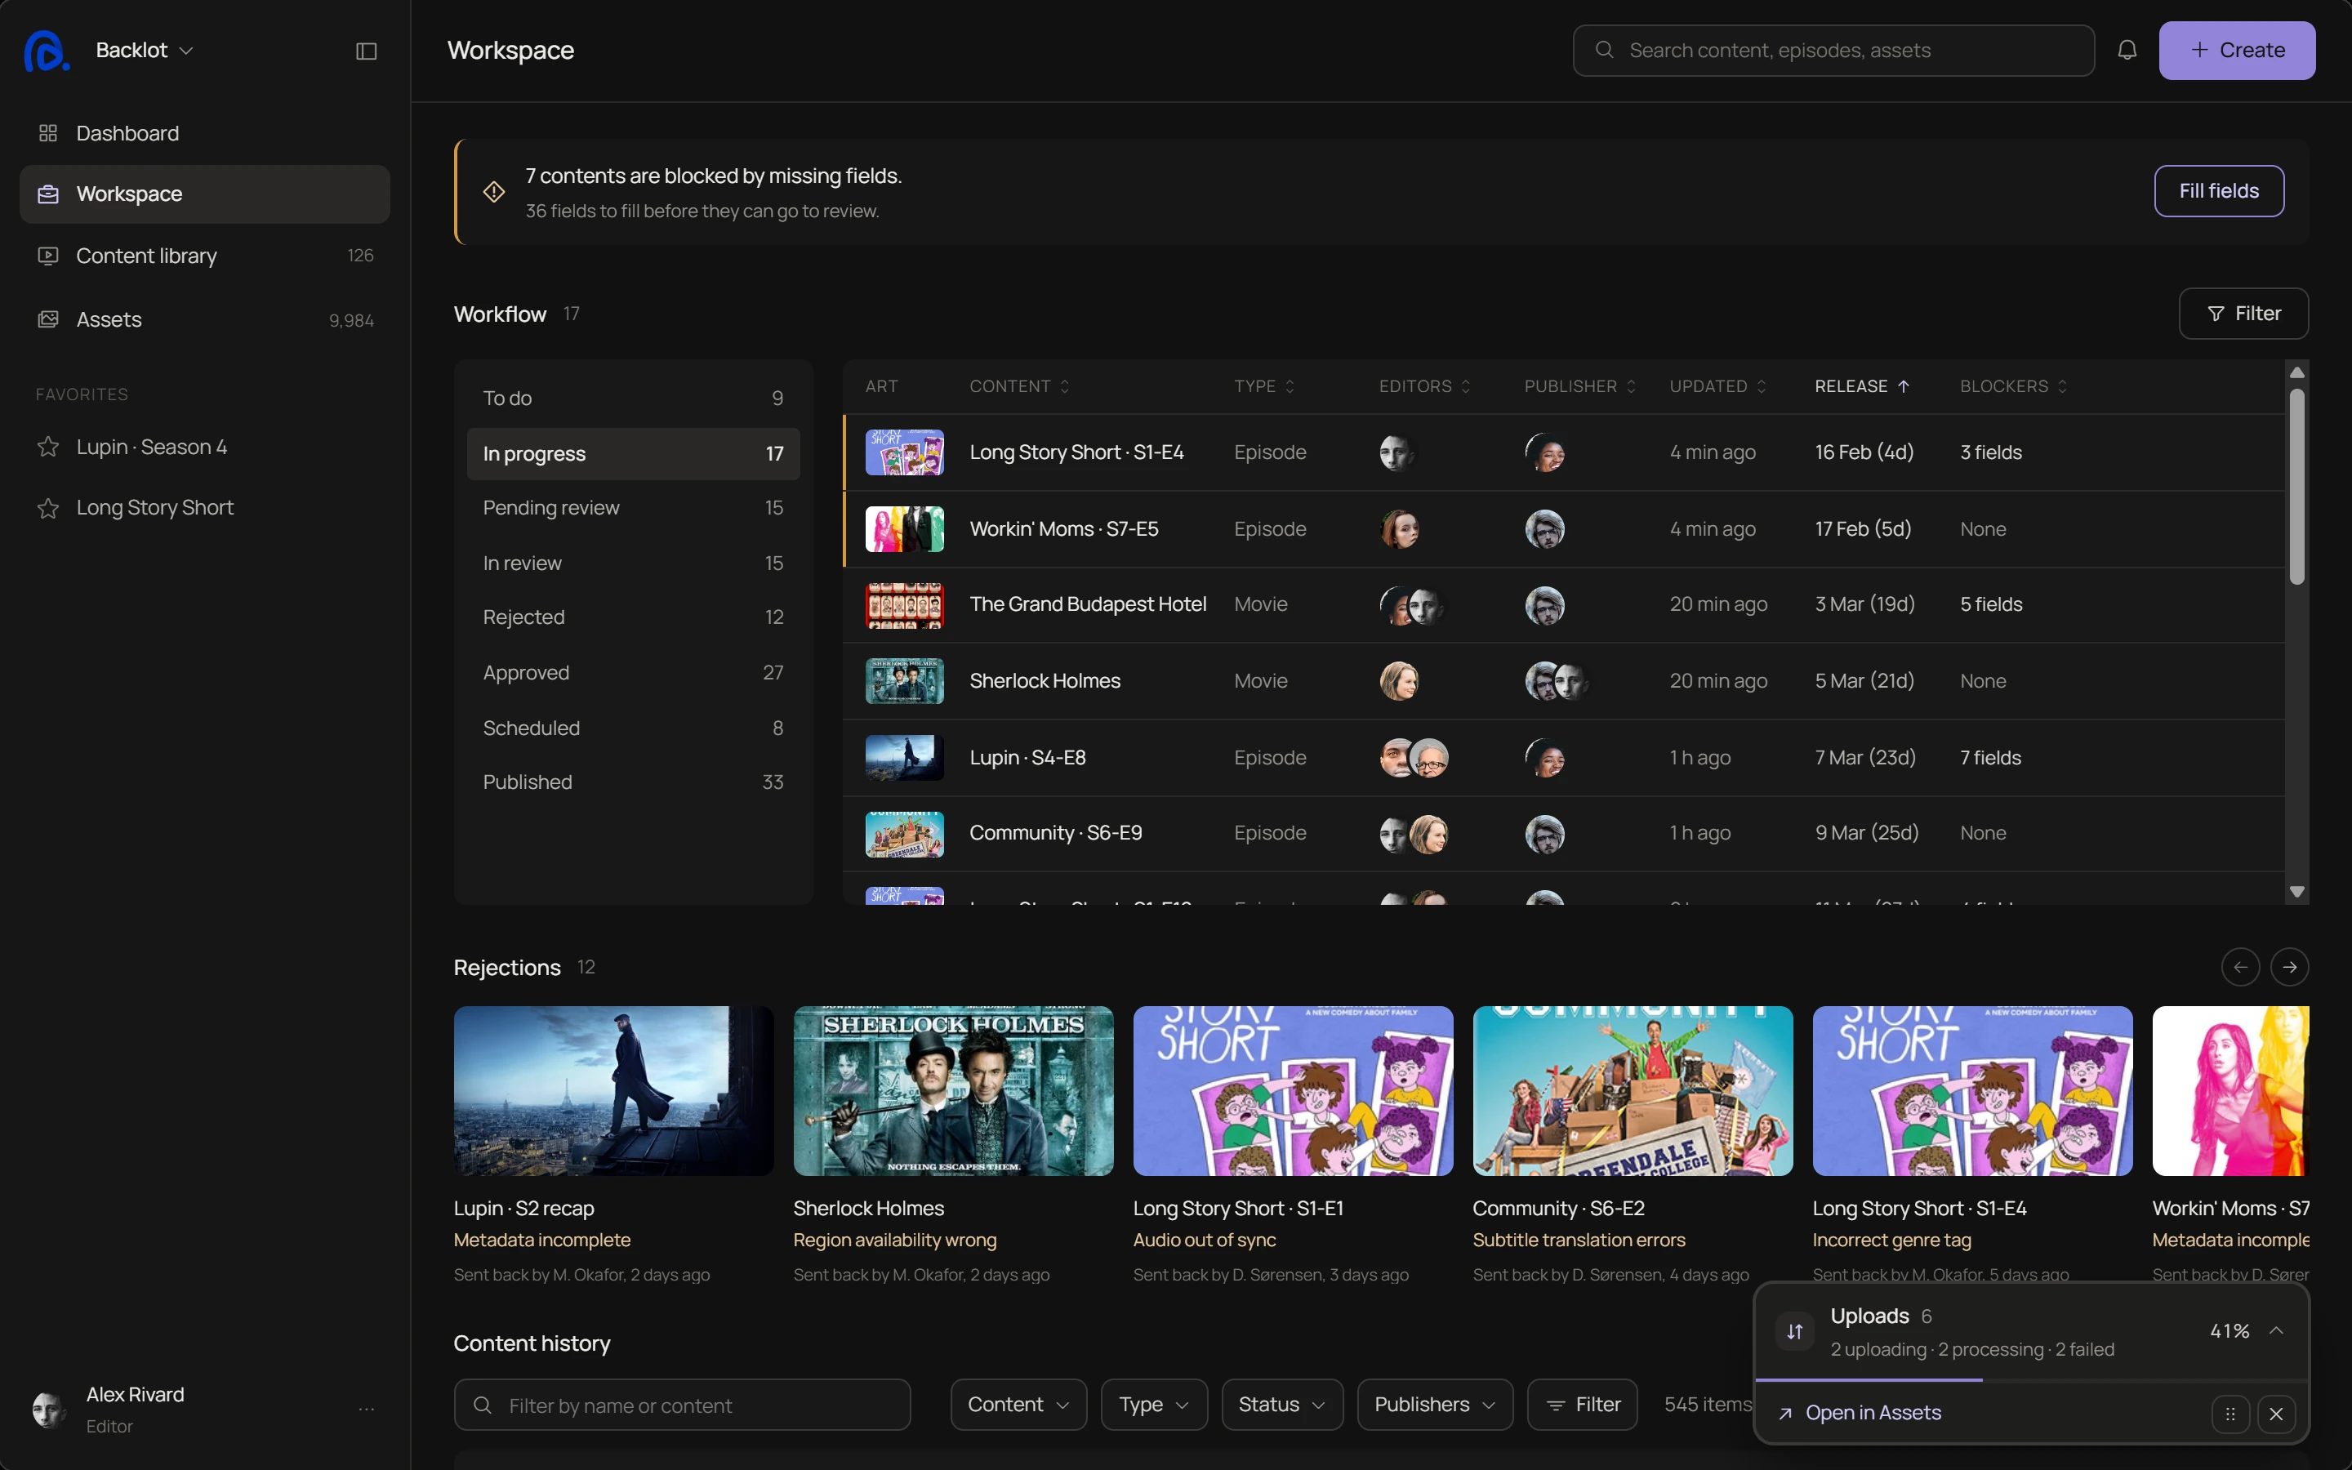Click the Filter by name or content field
Image resolution: width=2352 pixels, height=1470 pixels.
pos(681,1405)
